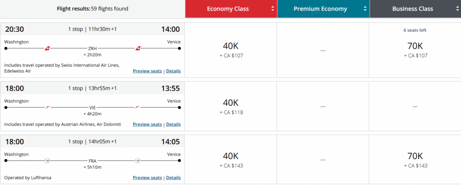Click the Austrian logo on the VIE–Venice leg
The height and width of the screenshot is (185, 461).
(138, 107)
